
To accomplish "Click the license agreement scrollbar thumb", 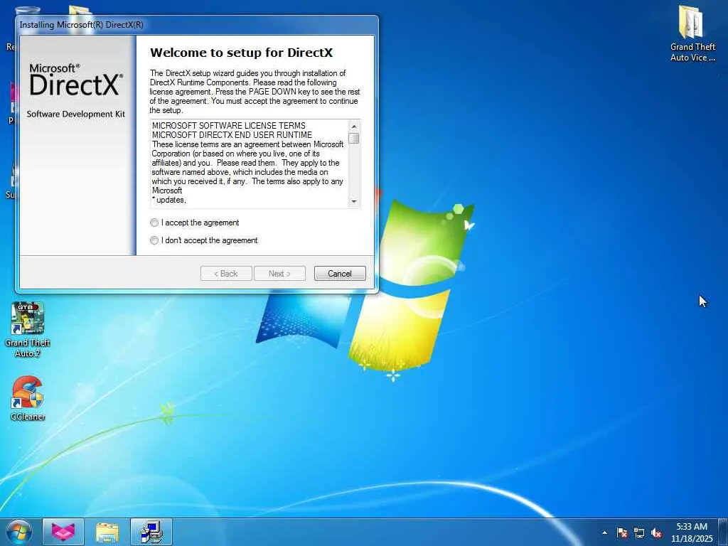I will [x=354, y=139].
